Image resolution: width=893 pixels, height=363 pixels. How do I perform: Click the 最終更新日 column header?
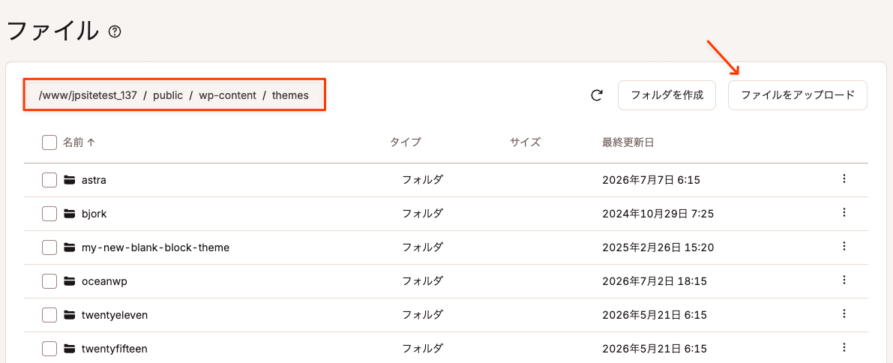628,142
